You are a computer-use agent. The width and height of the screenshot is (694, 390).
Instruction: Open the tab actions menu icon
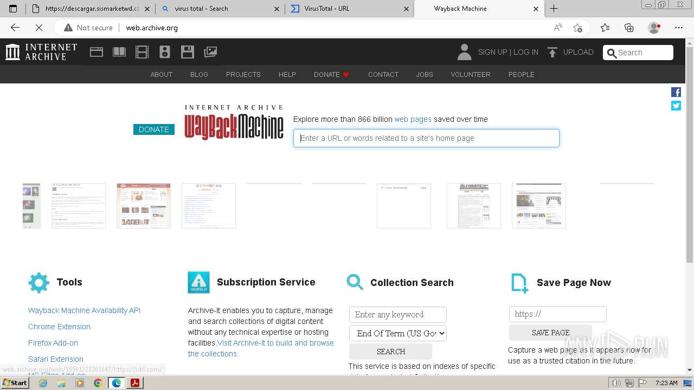[x=13, y=9]
